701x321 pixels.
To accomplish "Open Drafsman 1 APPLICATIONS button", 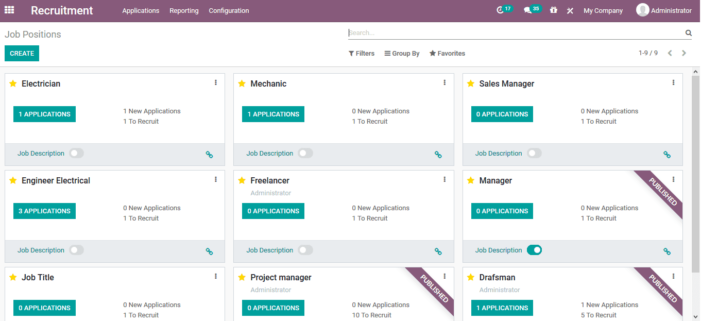I will pos(502,308).
